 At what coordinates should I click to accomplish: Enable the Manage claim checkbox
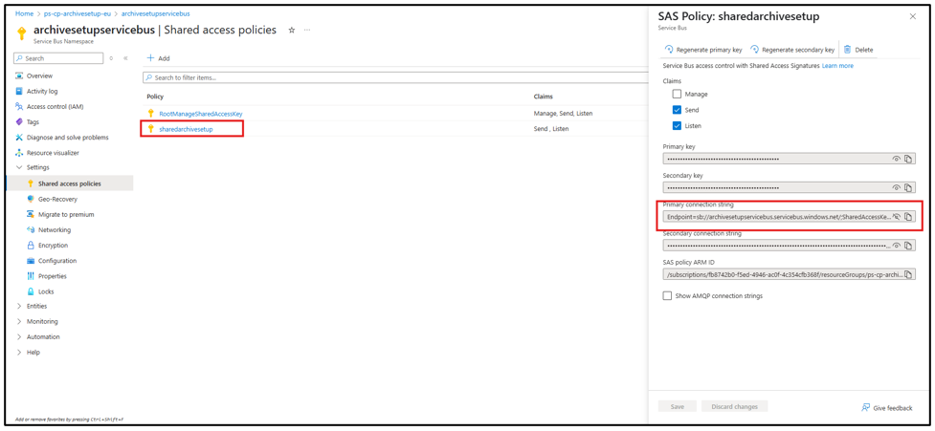677,95
